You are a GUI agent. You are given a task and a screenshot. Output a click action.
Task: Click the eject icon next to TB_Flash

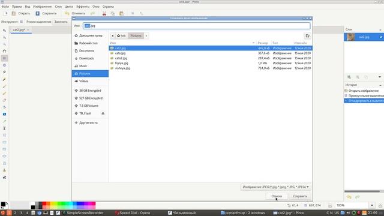tap(103, 113)
